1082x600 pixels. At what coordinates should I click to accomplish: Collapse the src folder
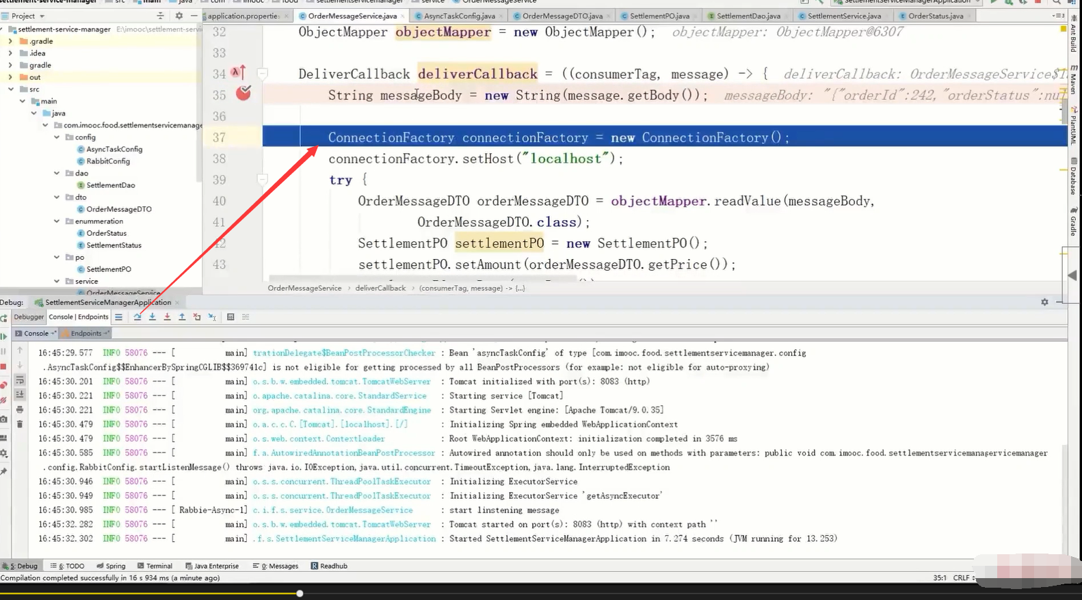click(10, 89)
